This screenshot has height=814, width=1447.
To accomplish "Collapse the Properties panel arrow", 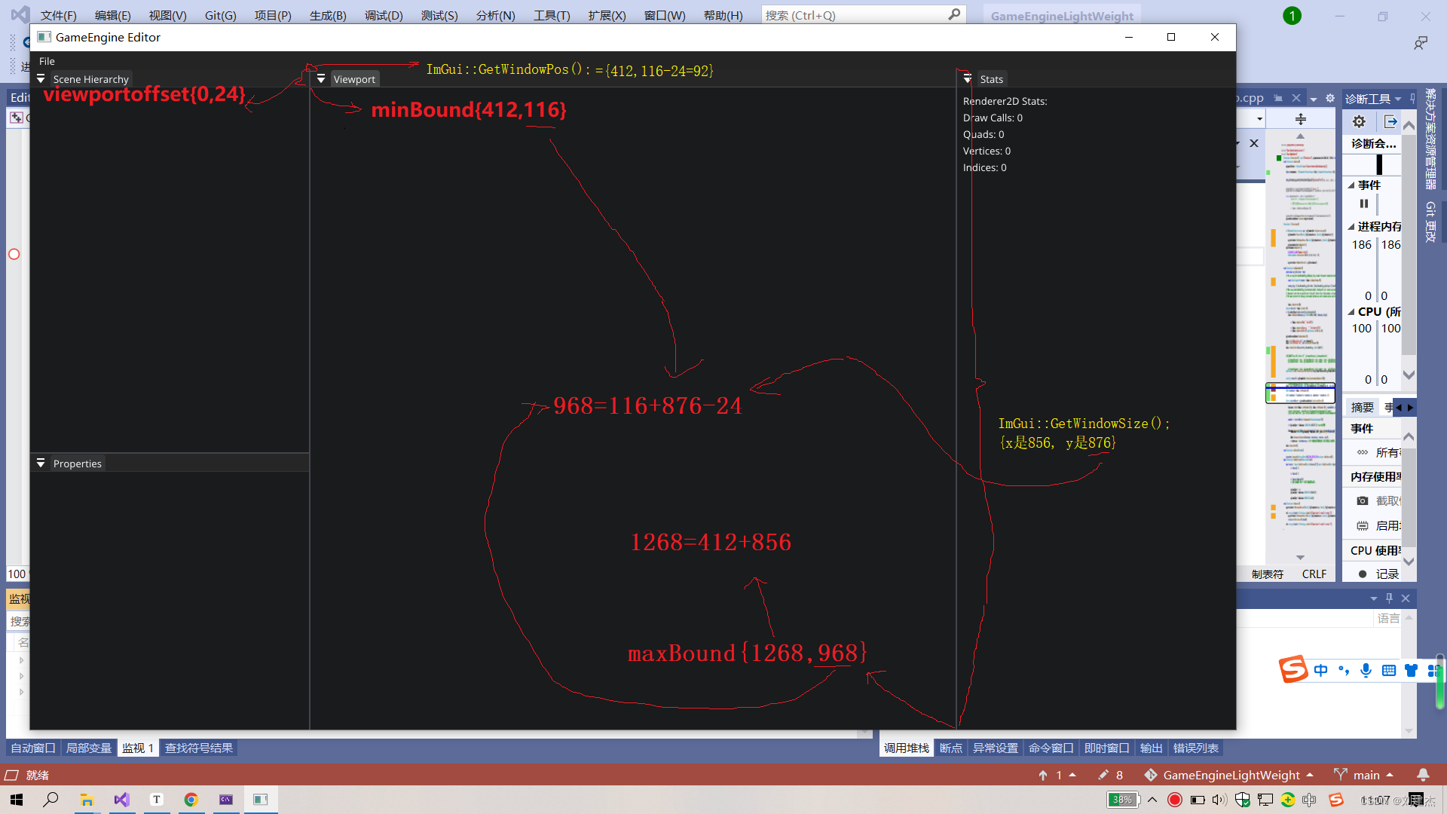I will point(41,464).
